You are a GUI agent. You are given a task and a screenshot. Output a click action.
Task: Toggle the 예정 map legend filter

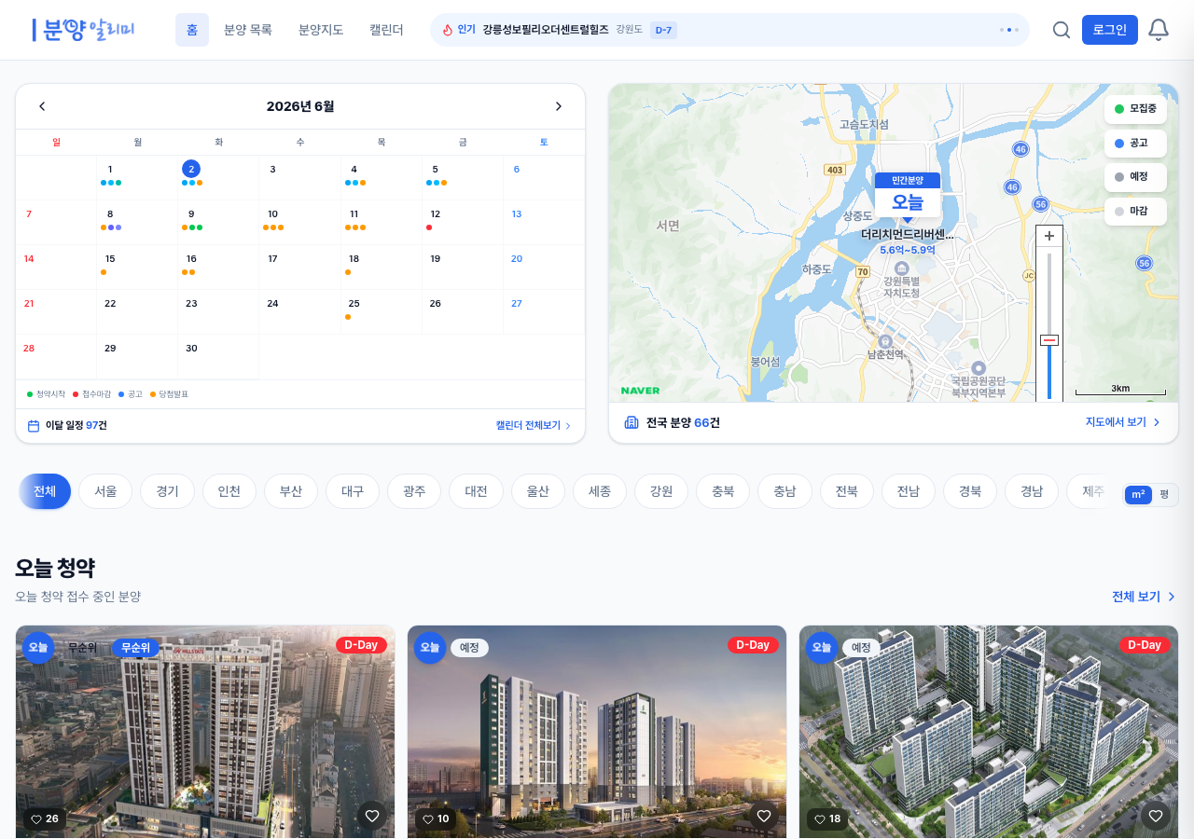click(x=1135, y=177)
